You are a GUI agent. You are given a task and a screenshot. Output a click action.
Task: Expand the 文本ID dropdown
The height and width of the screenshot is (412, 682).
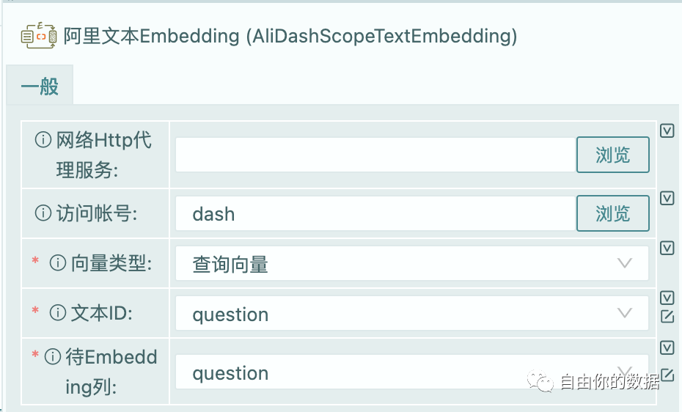coord(411,314)
